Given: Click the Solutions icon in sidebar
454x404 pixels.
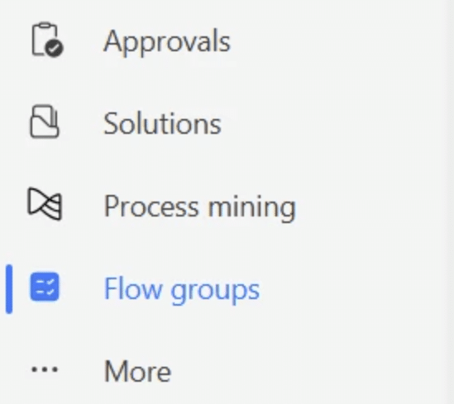Looking at the screenshot, I should click(45, 121).
